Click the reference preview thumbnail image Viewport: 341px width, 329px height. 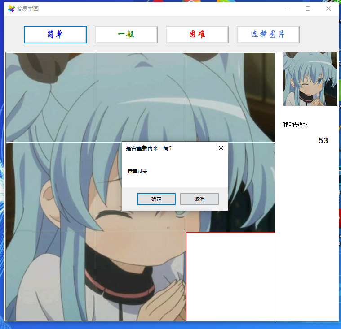(x=310, y=79)
